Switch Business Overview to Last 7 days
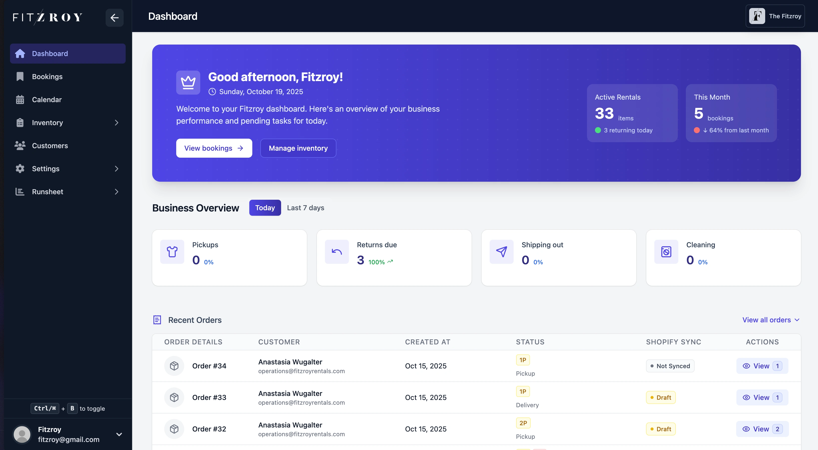Image resolution: width=818 pixels, height=450 pixels. click(x=305, y=208)
